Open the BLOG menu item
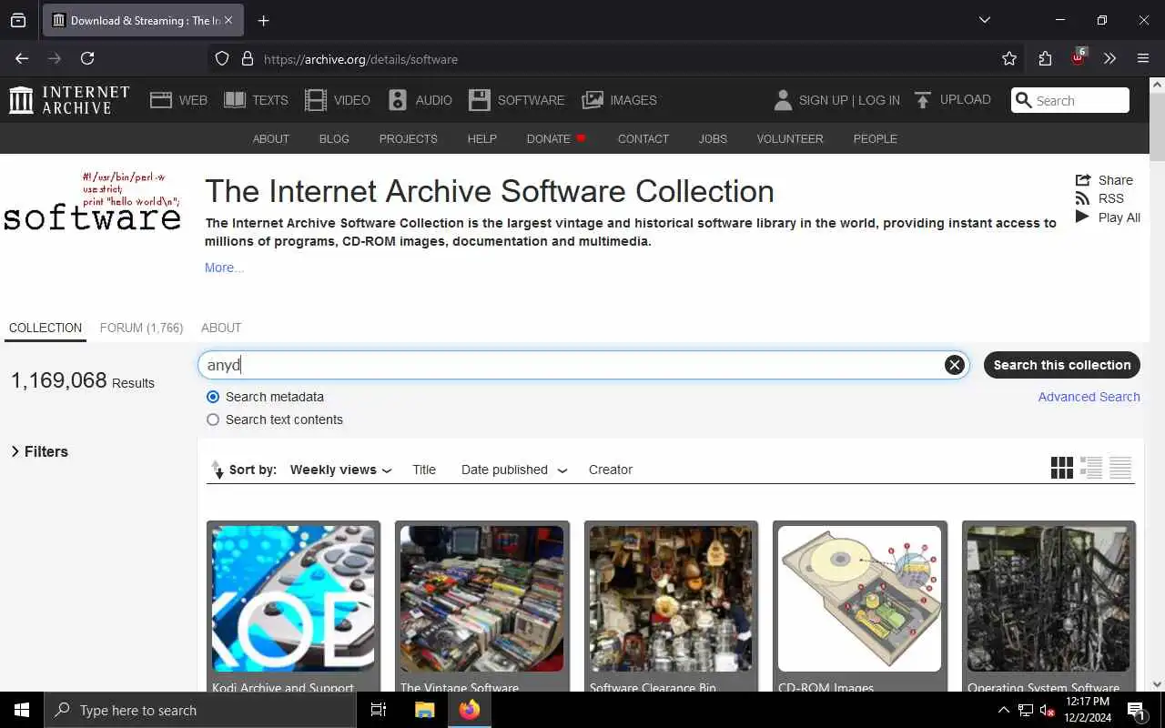 (x=334, y=138)
